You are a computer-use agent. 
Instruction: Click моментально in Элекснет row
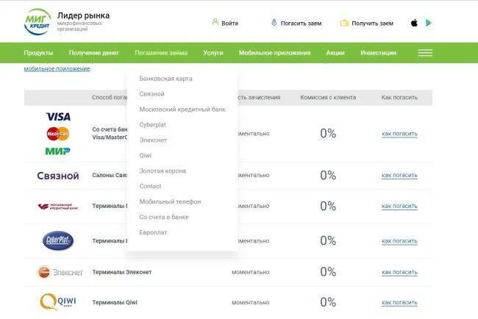point(251,272)
